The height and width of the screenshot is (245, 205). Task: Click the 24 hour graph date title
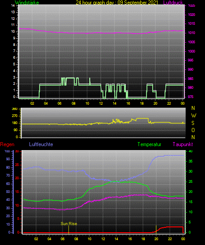pyautogui.click(x=117, y=3)
